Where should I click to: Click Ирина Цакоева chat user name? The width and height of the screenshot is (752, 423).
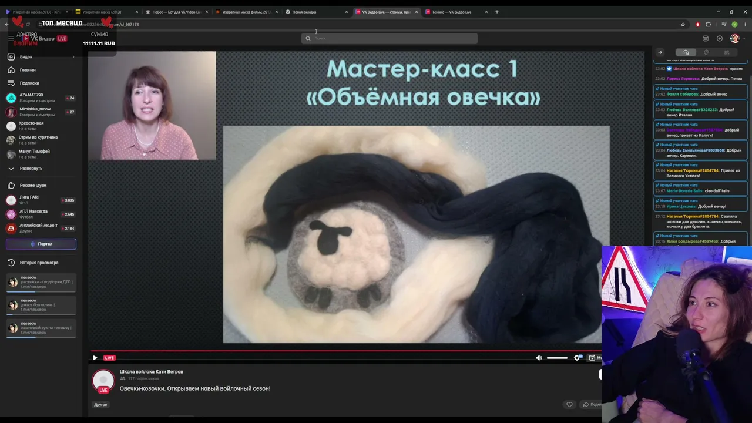[x=681, y=206]
